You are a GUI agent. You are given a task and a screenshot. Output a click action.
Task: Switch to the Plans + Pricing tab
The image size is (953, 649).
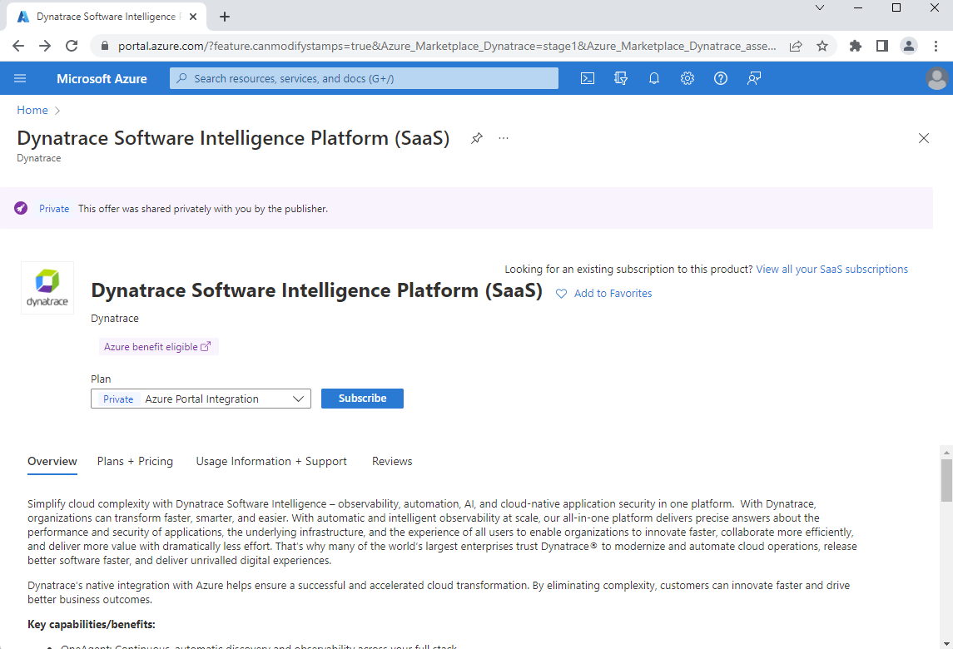click(x=135, y=461)
